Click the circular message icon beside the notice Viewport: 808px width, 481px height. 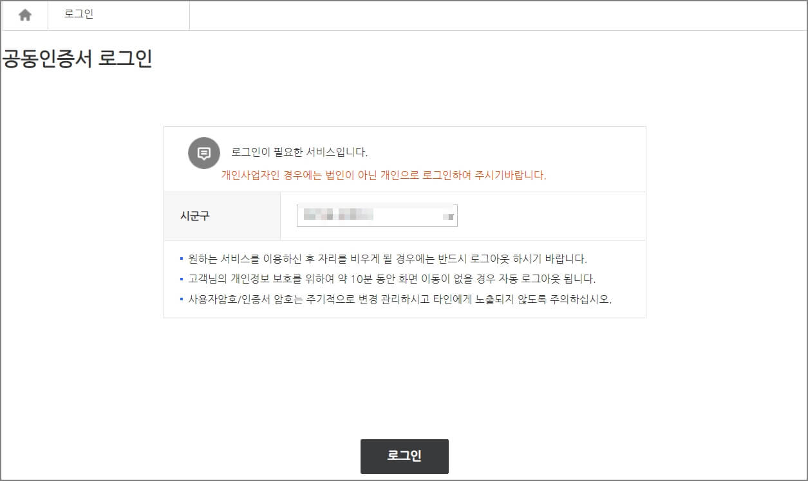(x=203, y=152)
